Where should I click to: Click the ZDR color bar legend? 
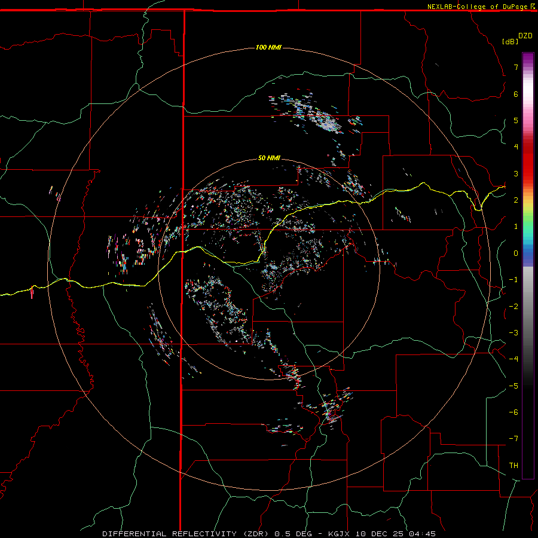[x=528, y=265]
